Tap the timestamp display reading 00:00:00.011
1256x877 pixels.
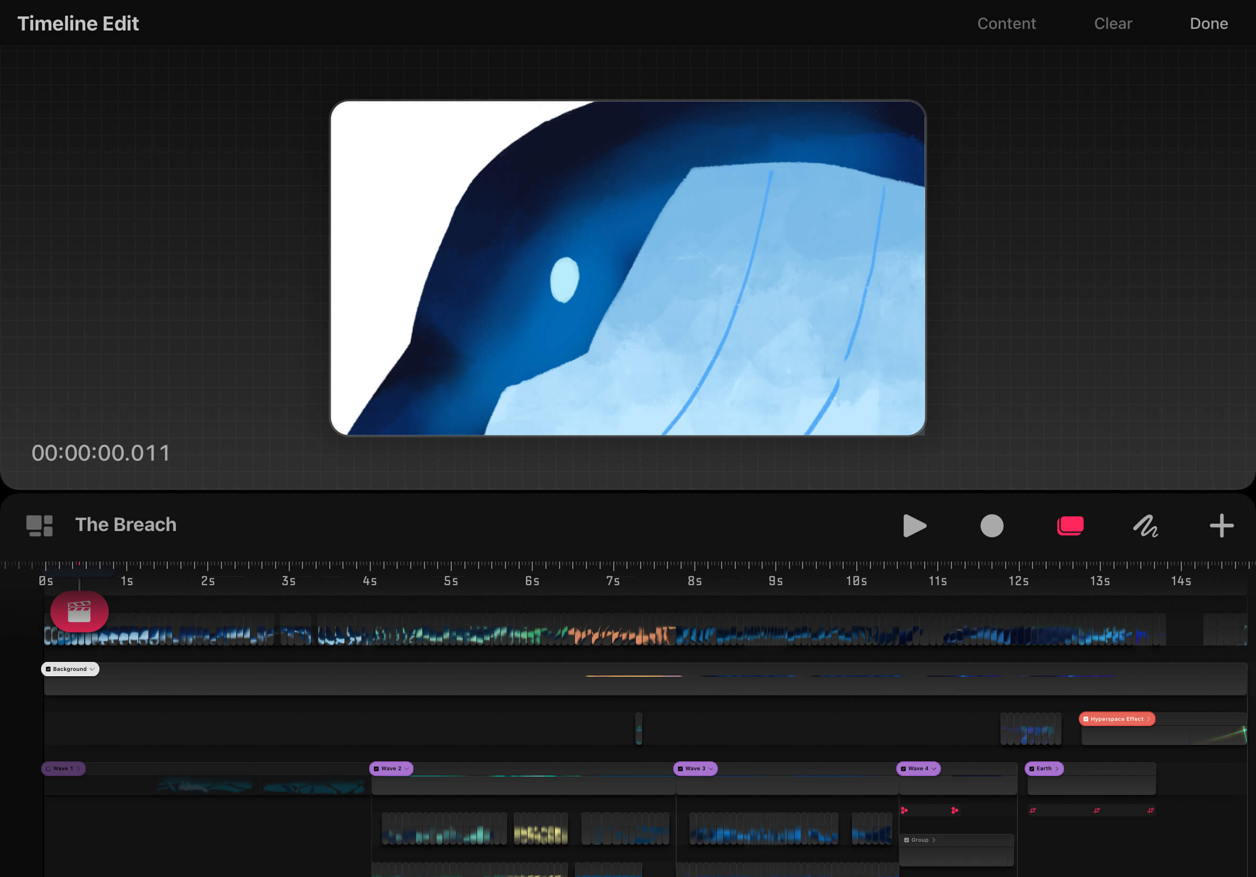coord(102,453)
